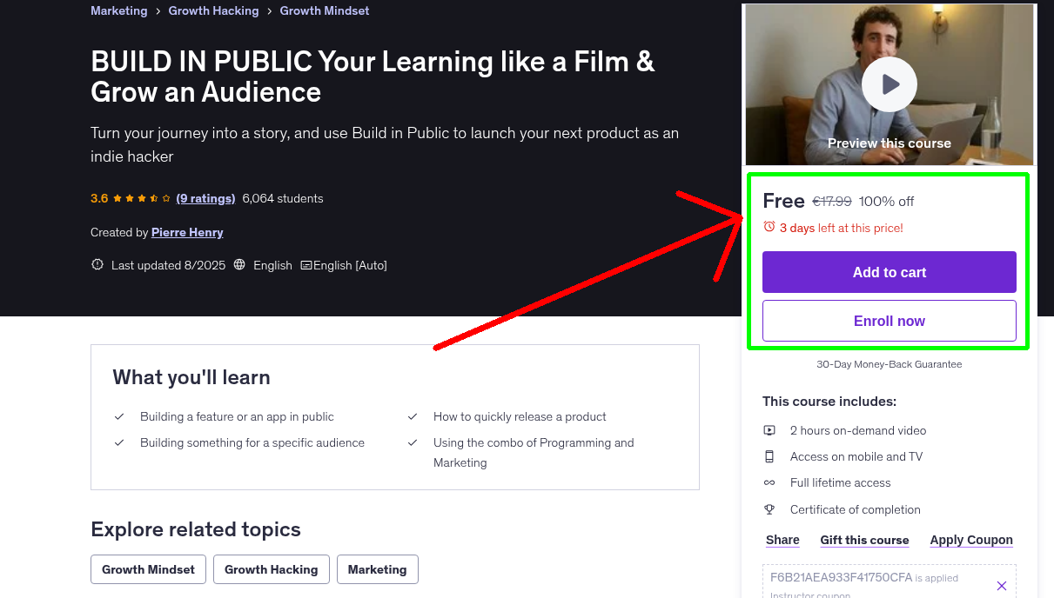1054x598 pixels.
Task: Visit instructor Pierre Henry's profile
Action: click(x=187, y=232)
